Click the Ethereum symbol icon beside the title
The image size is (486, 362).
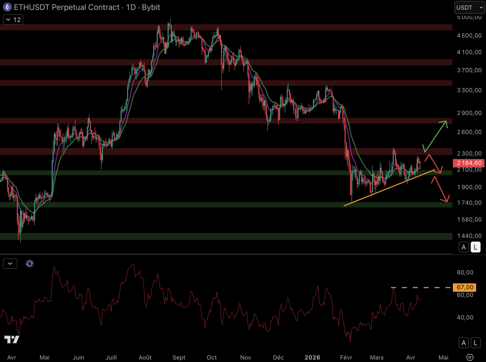[7, 7]
